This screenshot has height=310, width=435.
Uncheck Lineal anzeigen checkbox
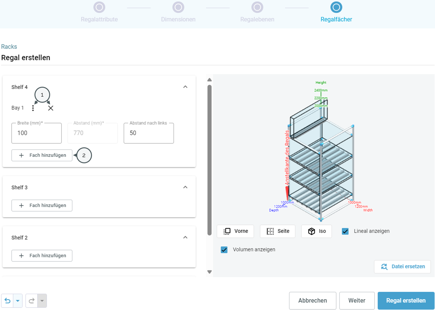pos(345,231)
